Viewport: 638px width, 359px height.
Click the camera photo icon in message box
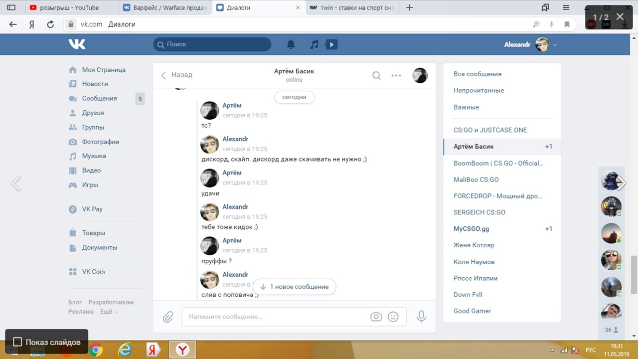[376, 317]
